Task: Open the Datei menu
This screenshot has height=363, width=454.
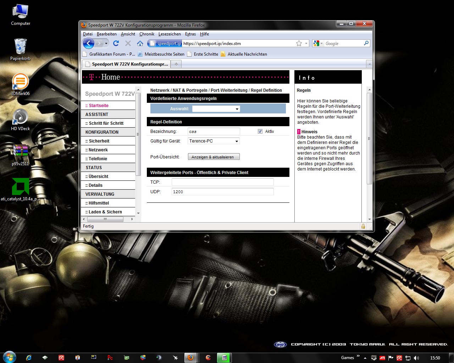Action: (88, 34)
